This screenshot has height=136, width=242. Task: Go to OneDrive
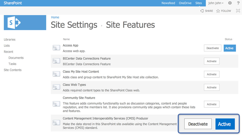[185, 3]
